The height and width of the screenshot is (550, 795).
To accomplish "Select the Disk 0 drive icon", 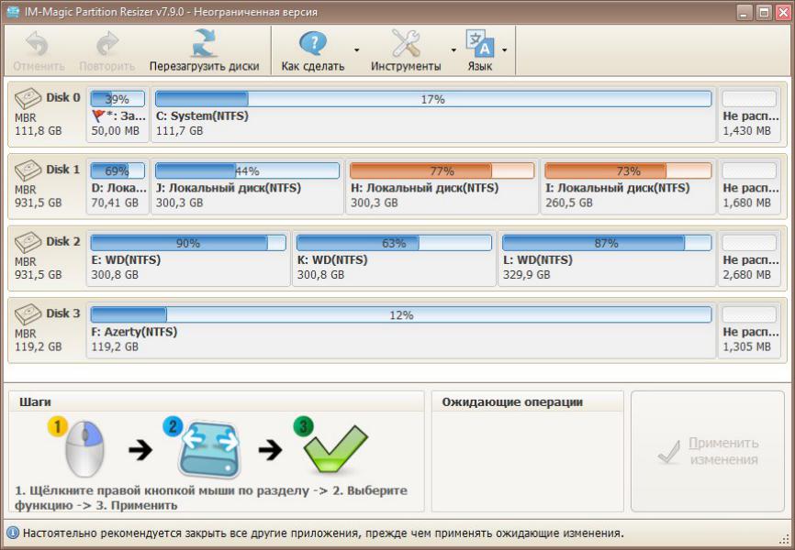I will 29,97.
